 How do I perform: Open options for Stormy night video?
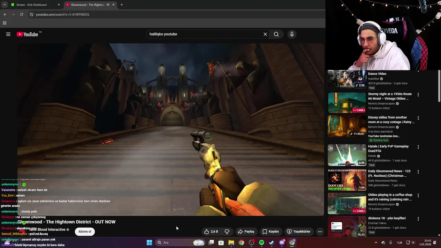[418, 95]
